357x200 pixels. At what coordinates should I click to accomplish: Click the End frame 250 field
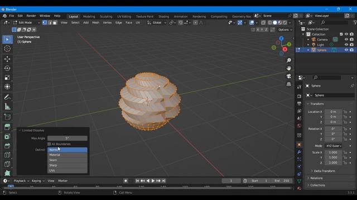(282, 181)
